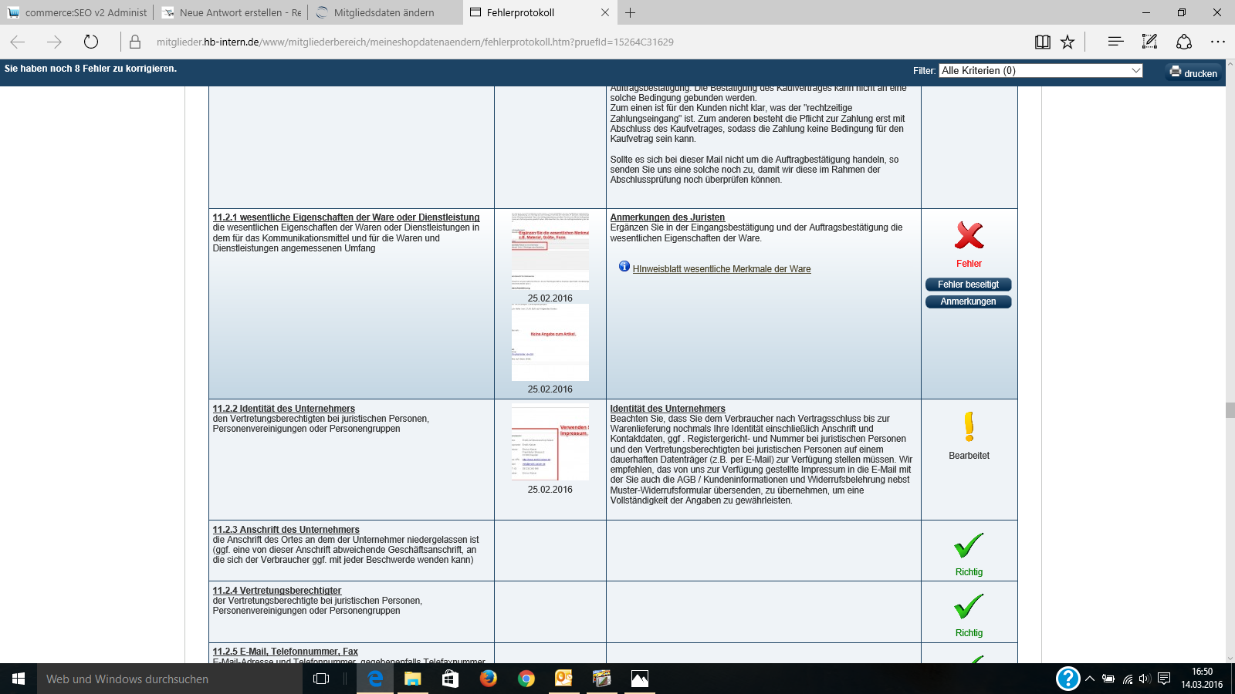Click the Anmerkungen button
The width and height of the screenshot is (1235, 694).
pos(968,302)
